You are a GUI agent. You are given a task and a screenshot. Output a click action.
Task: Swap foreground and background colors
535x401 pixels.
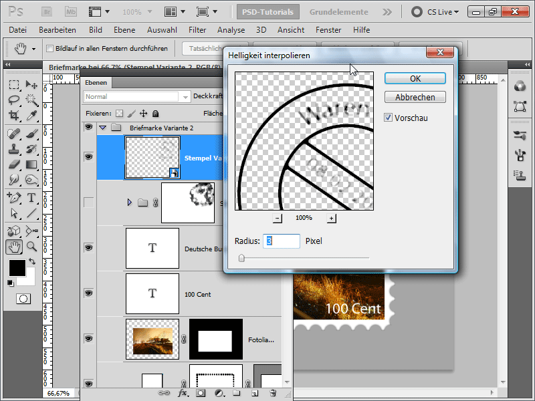[32, 261]
